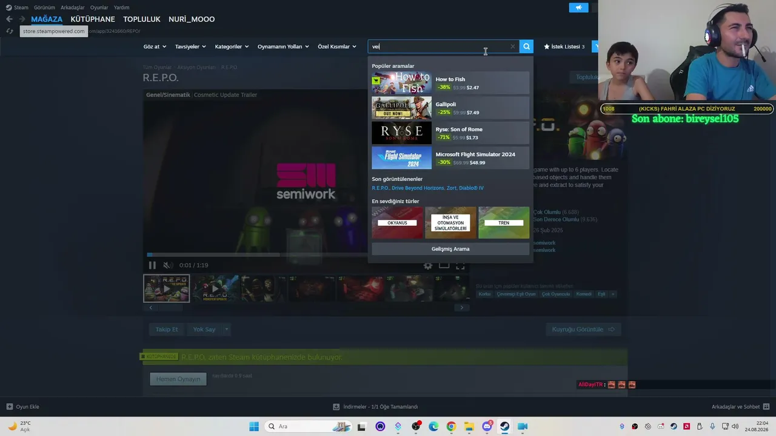Open the Arkadaşlar menu

click(73, 7)
